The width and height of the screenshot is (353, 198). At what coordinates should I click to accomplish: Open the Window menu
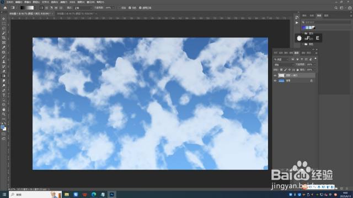(90, 2)
